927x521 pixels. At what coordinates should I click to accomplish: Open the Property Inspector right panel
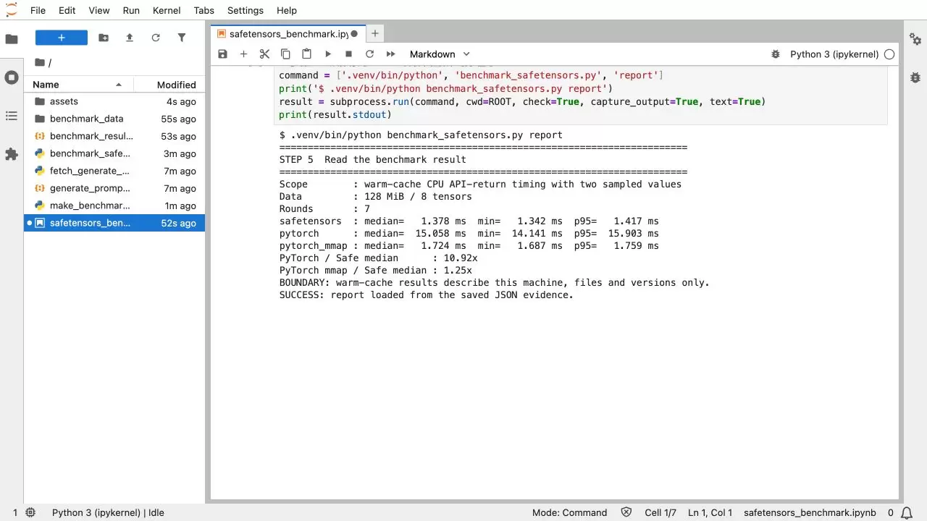click(915, 39)
